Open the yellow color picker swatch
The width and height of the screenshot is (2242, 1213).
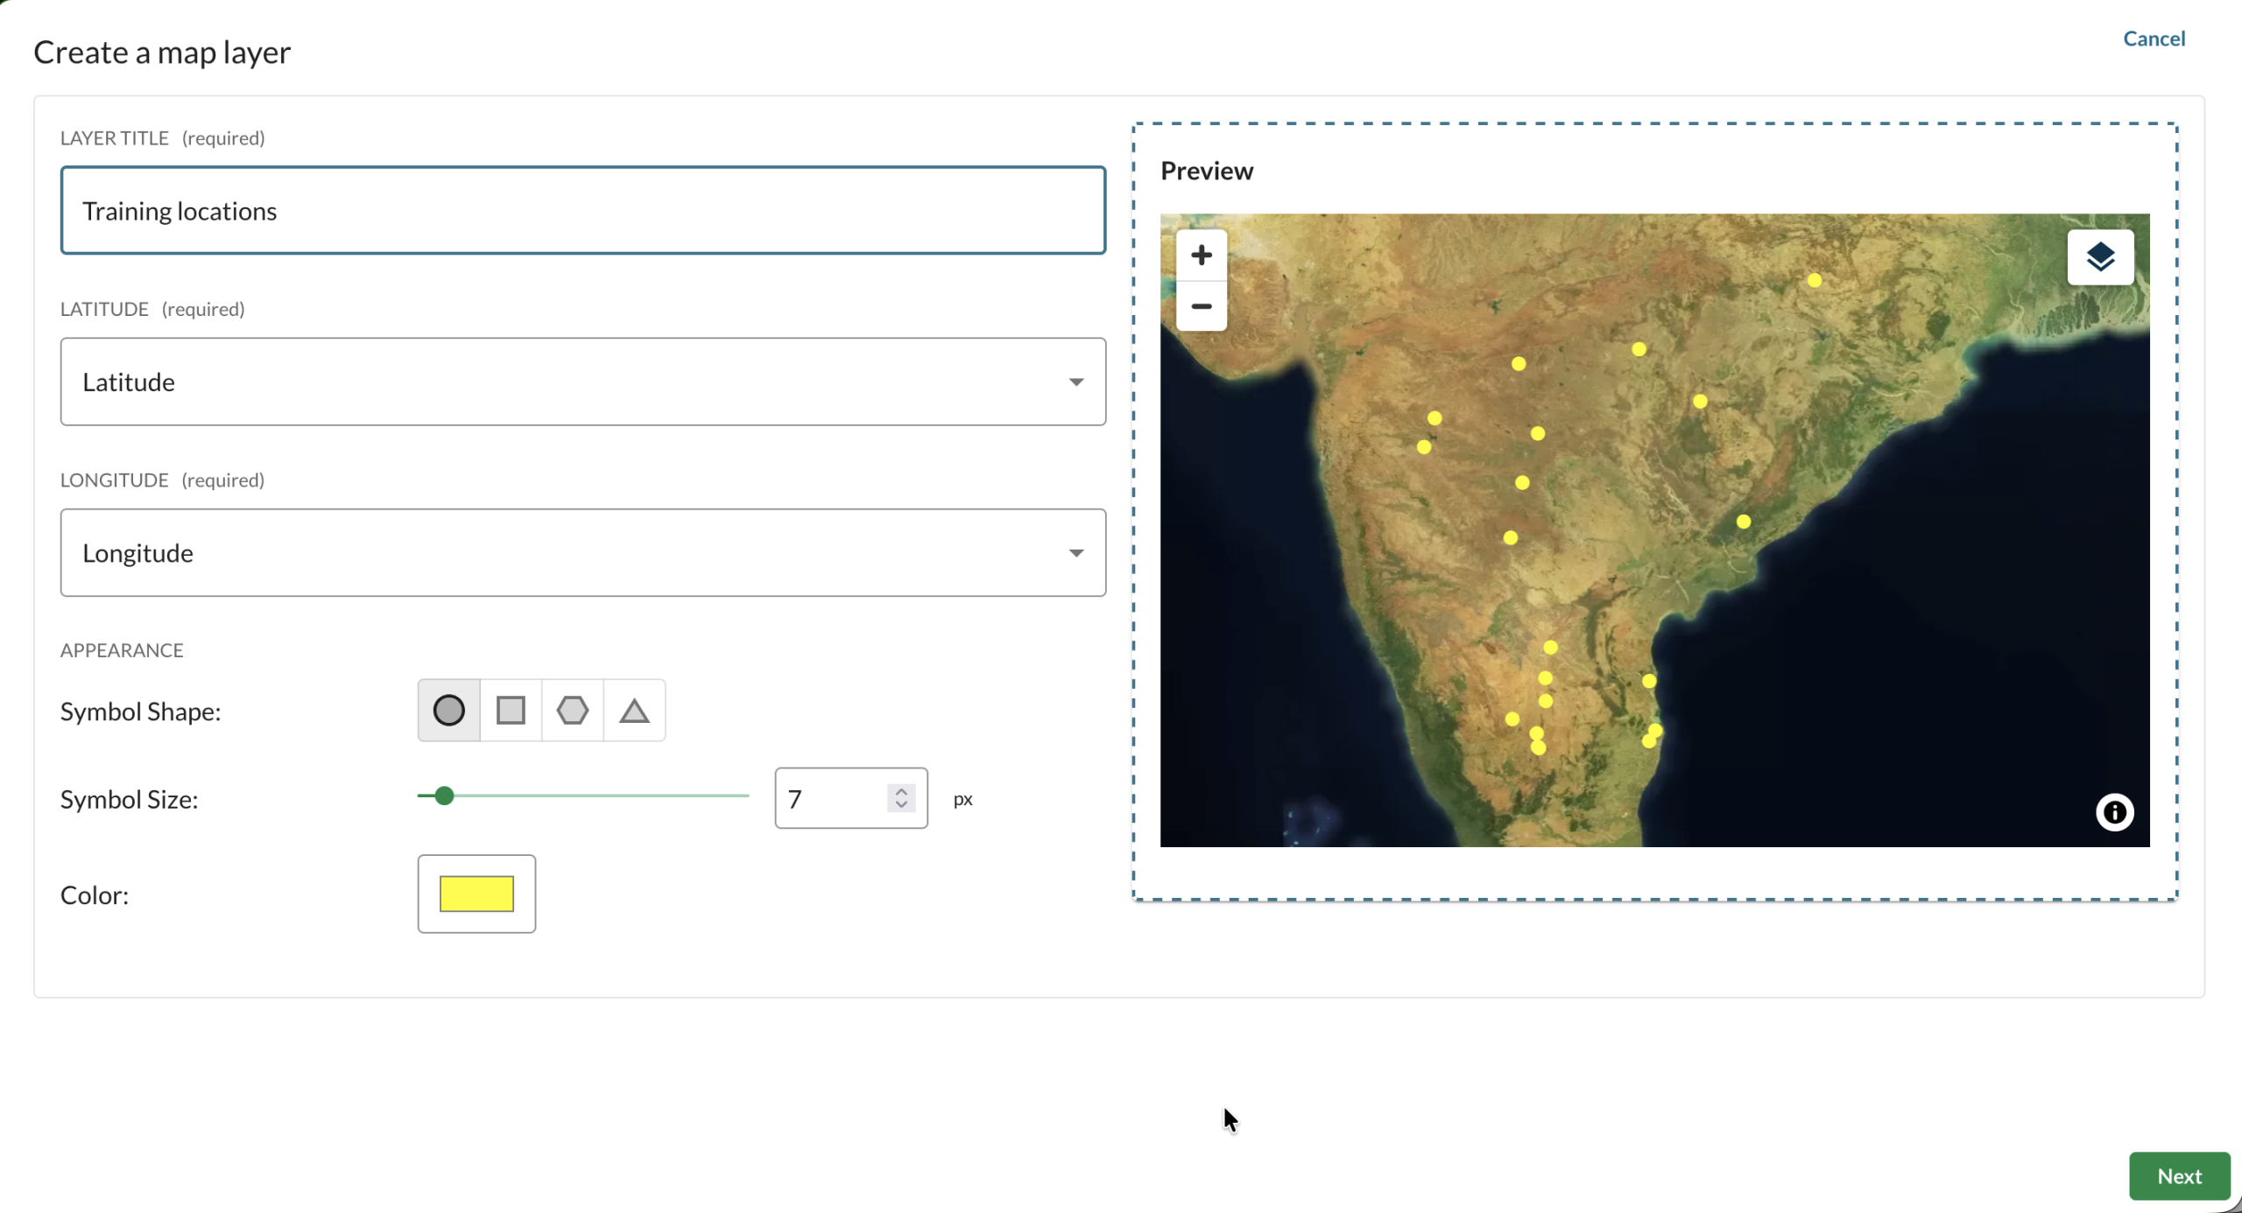point(476,894)
